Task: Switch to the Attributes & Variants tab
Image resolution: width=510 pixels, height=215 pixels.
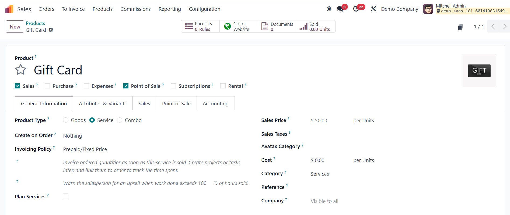Action: pyautogui.click(x=103, y=104)
